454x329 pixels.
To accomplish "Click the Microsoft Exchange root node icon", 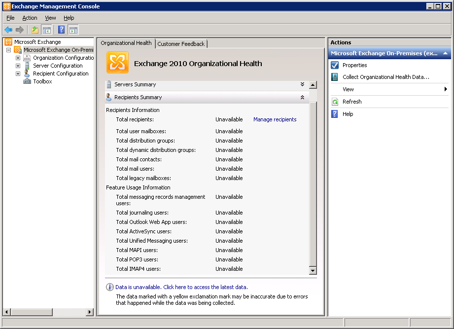I will click(x=8, y=42).
